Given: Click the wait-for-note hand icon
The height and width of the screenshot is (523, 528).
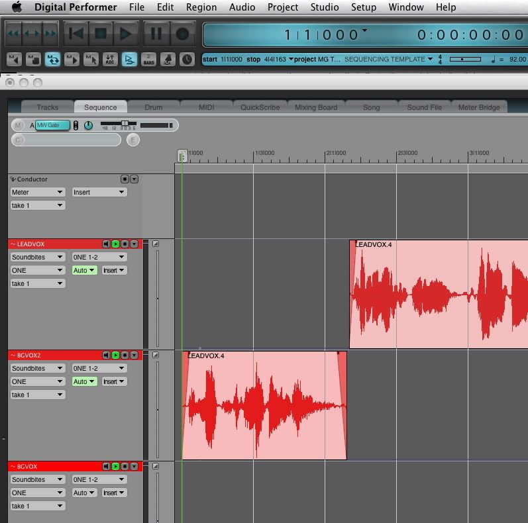Looking at the screenshot, I should click(168, 60).
